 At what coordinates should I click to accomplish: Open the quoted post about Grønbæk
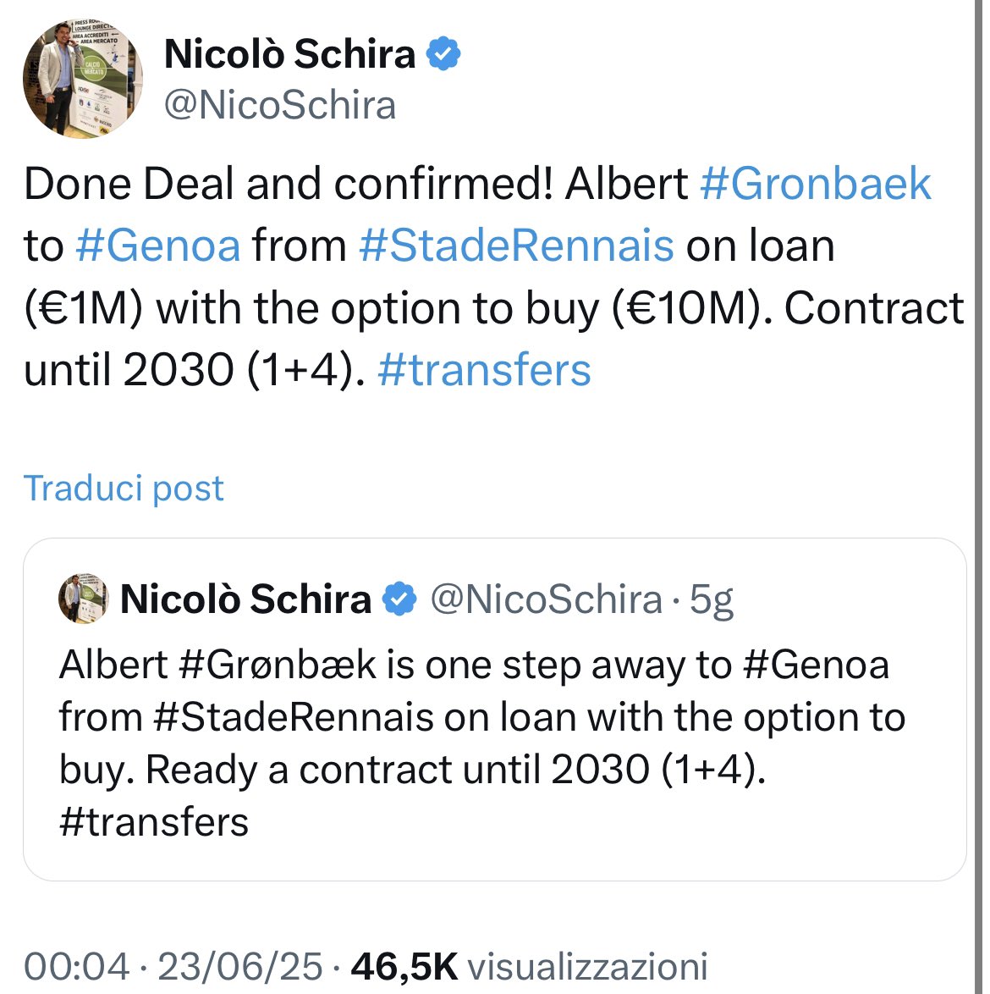coord(495,710)
